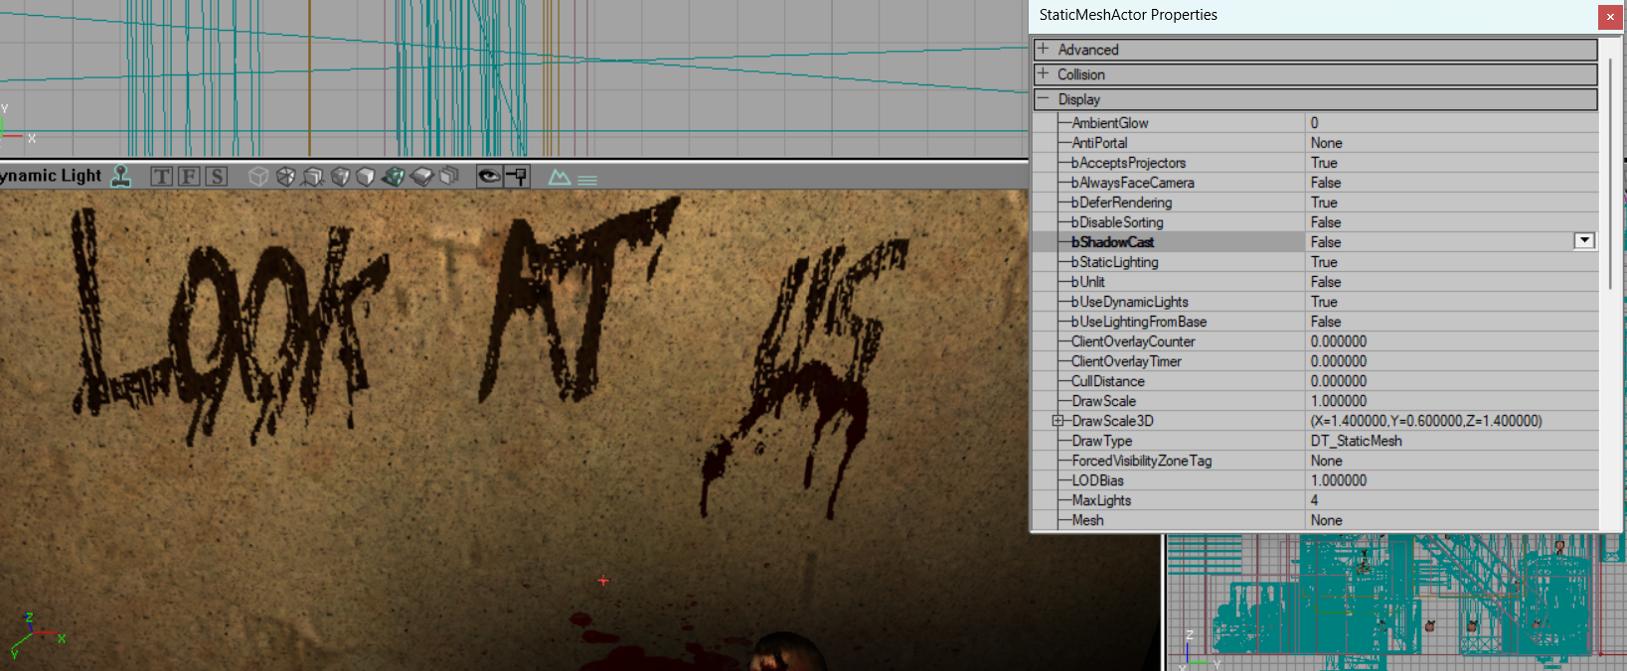Select the DrawType property
The height and width of the screenshot is (671, 1627).
pos(1102,441)
